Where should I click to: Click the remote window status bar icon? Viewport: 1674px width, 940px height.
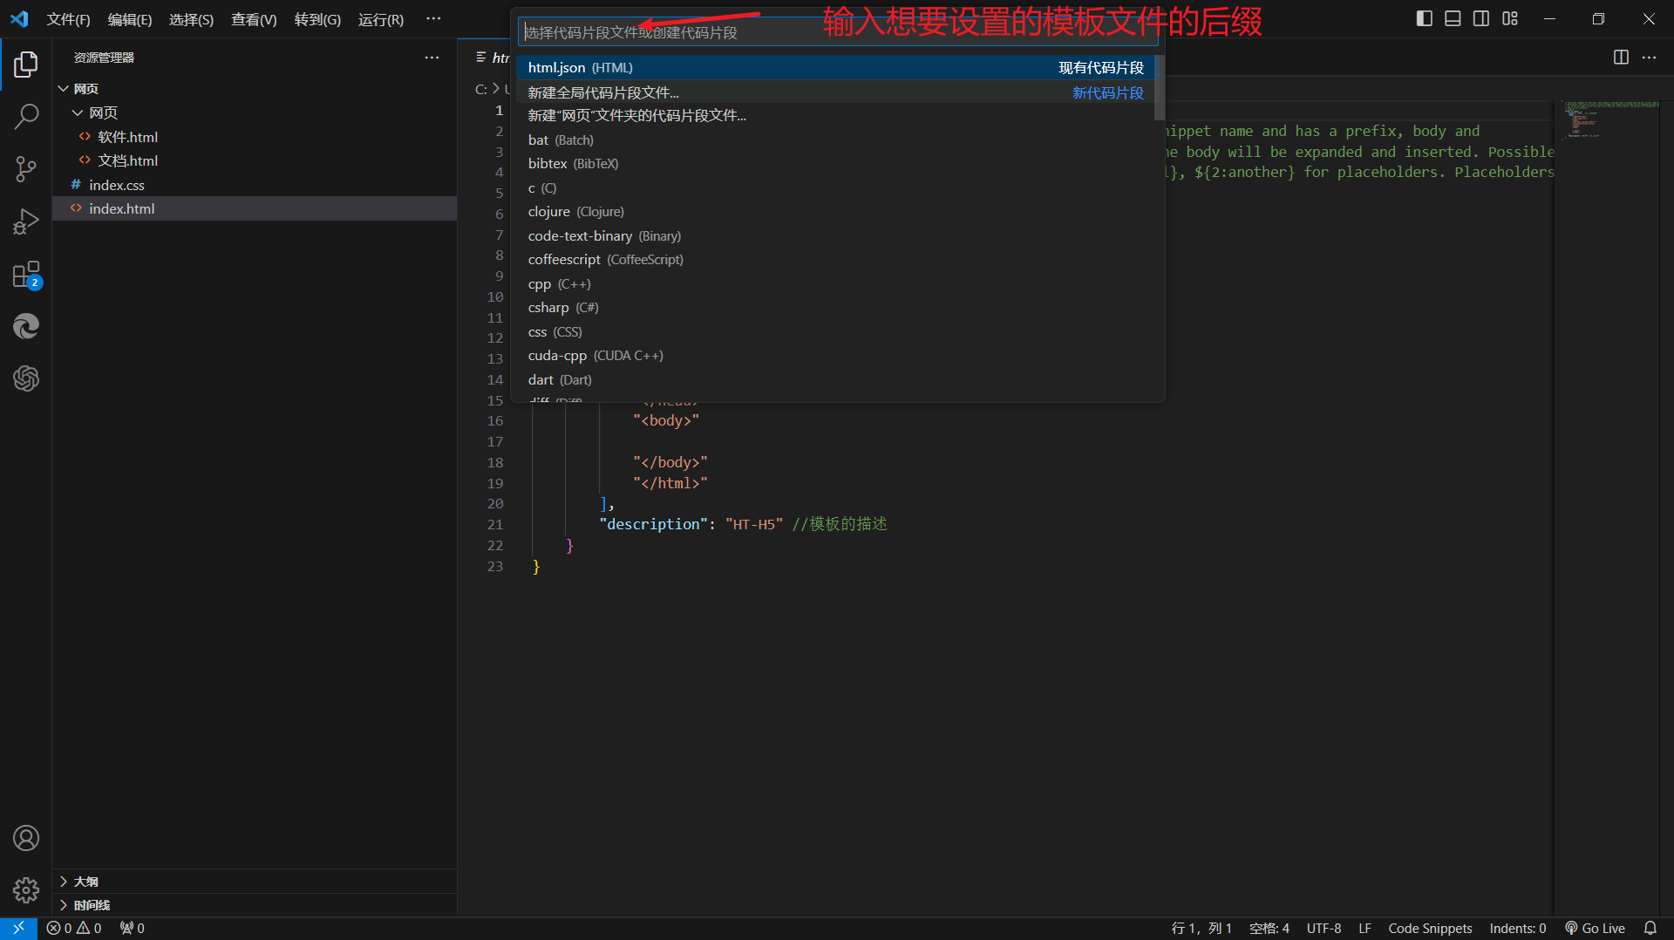(18, 928)
